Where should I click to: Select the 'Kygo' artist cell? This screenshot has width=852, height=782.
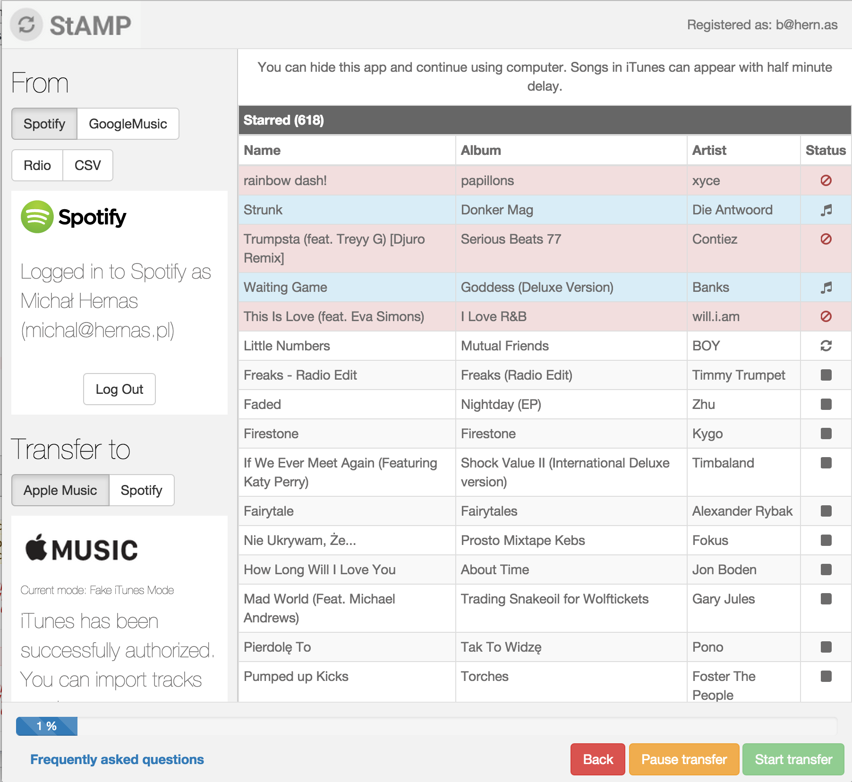pyautogui.click(x=744, y=433)
